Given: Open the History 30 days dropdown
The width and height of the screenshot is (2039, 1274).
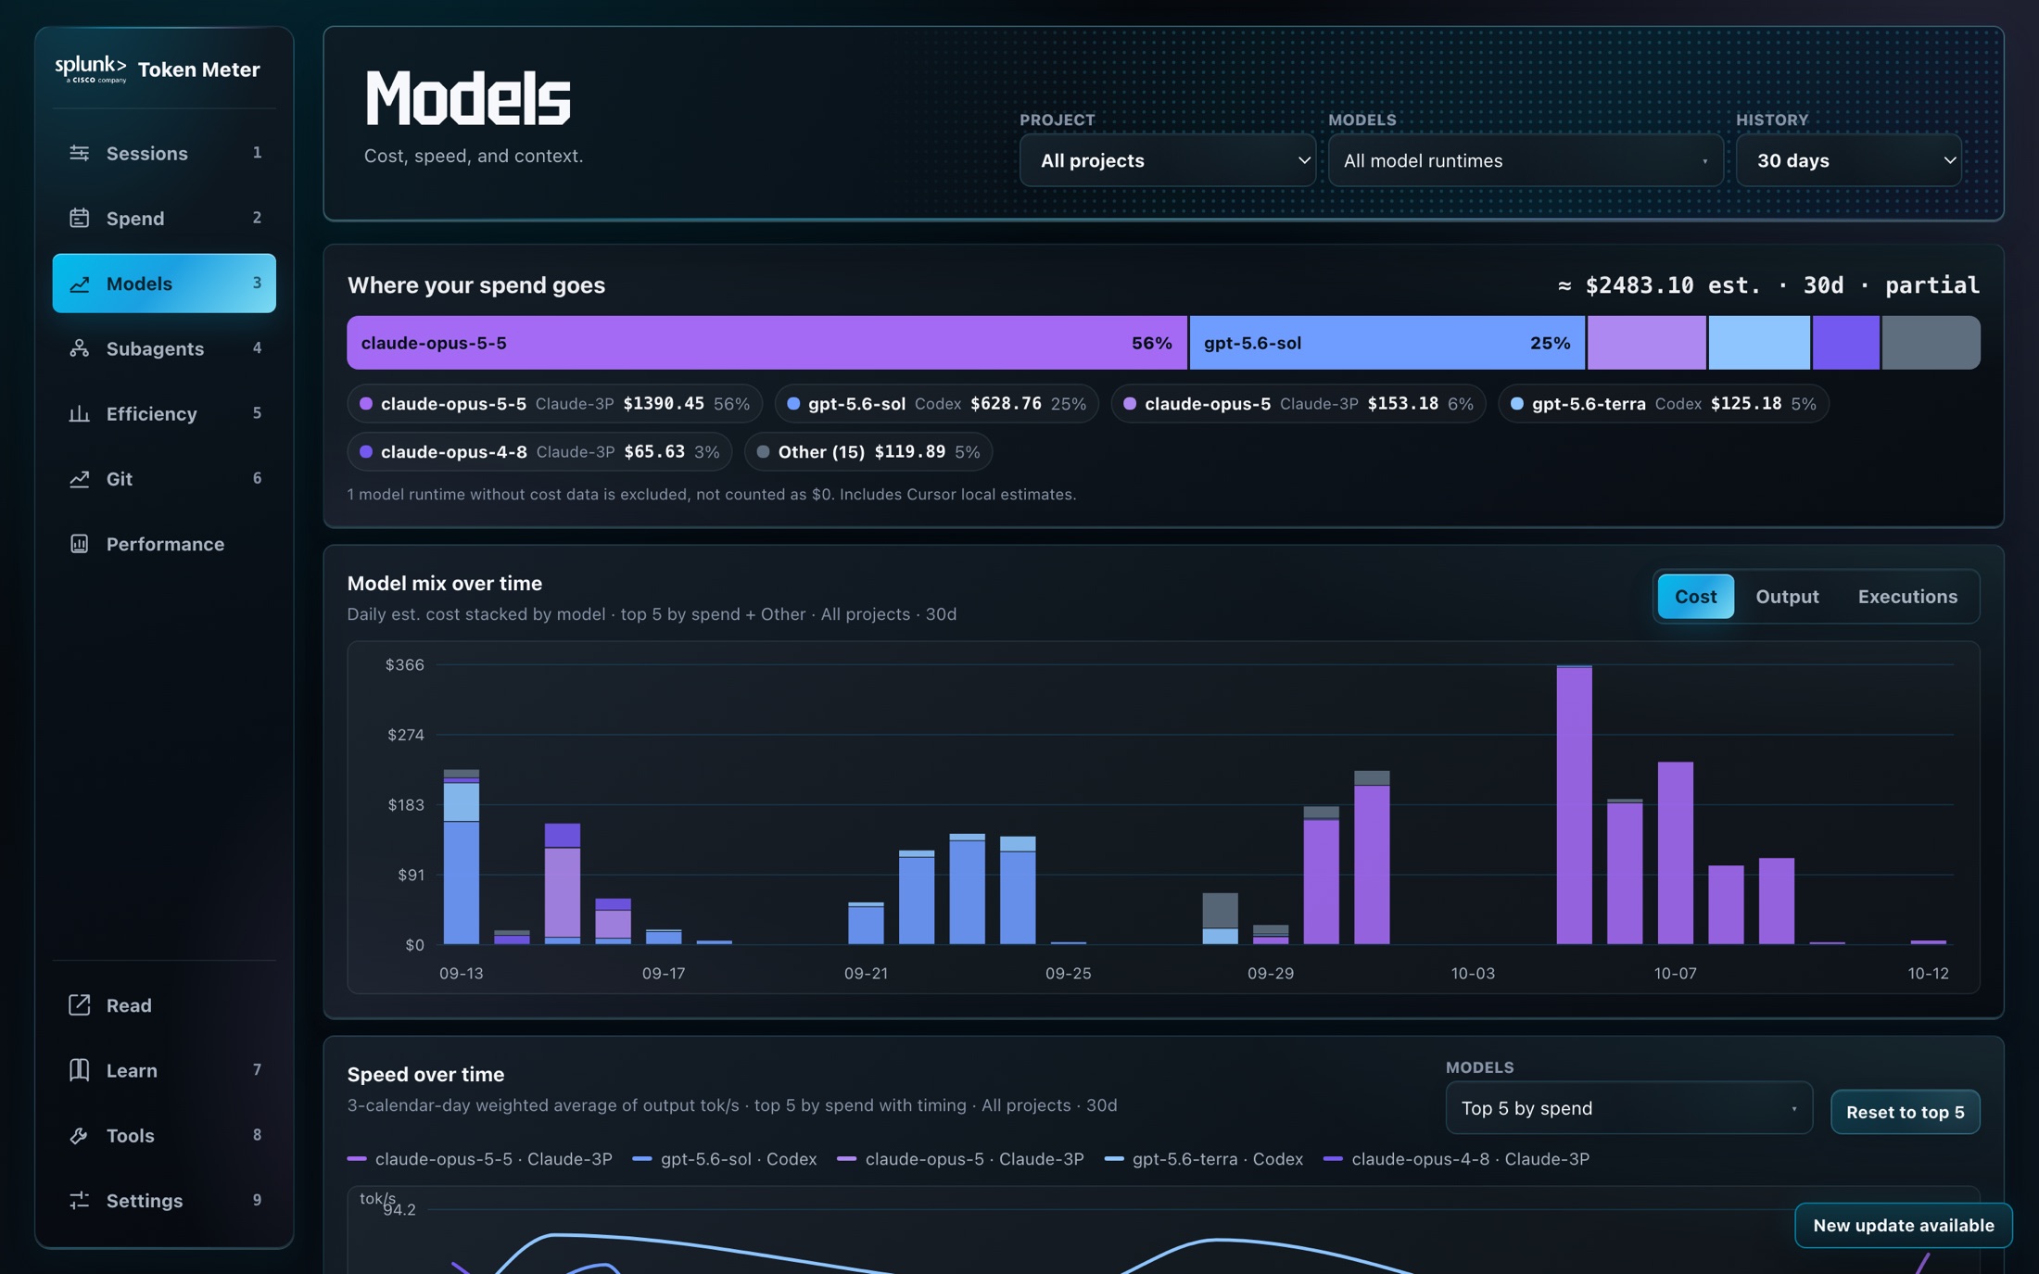Looking at the screenshot, I should (1848, 160).
